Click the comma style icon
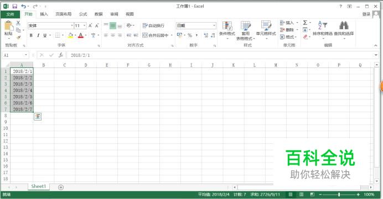 196,35
